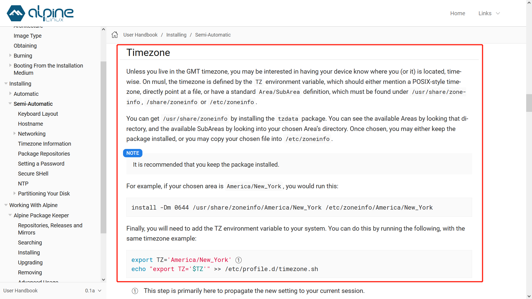
Task: Click the Installing breadcrumb link
Action: [x=177, y=35]
